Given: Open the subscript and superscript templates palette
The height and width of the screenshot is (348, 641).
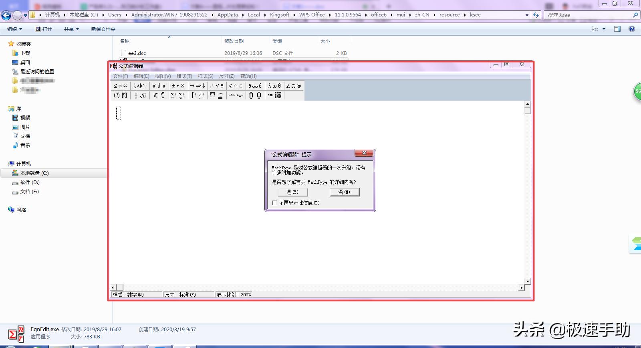Looking at the screenshot, I should [x=159, y=95].
